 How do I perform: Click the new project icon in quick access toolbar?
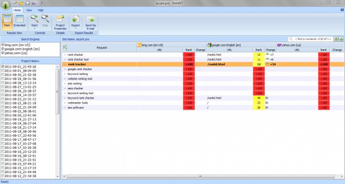pos(16,3)
